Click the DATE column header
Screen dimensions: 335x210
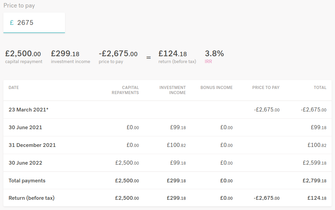point(14,88)
